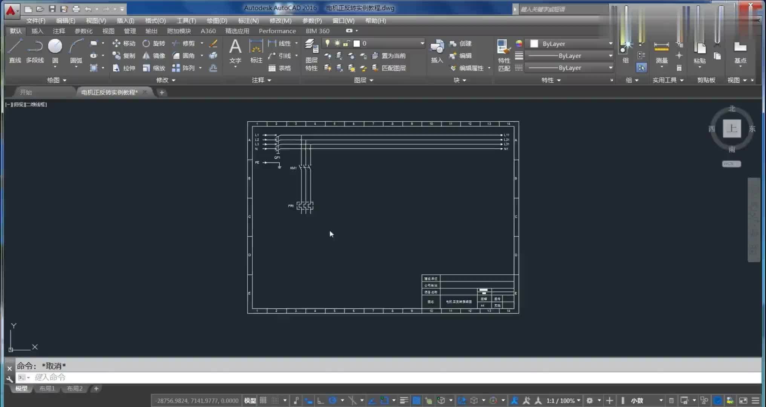This screenshot has height=407, width=766.
Task: Expand the 图层 panel
Action: pos(364,80)
